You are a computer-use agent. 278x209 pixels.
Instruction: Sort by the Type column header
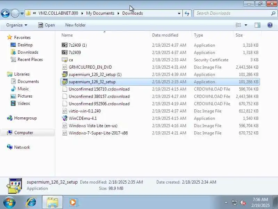point(198,35)
